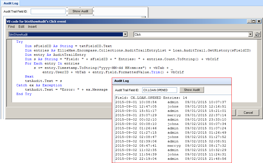263x163 pixels.
Task: Open the Find menu
Action: (11, 26)
